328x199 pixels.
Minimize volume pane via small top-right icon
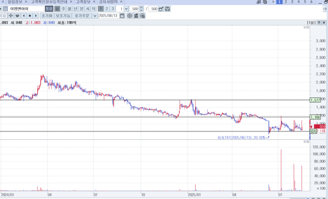pos(305,142)
